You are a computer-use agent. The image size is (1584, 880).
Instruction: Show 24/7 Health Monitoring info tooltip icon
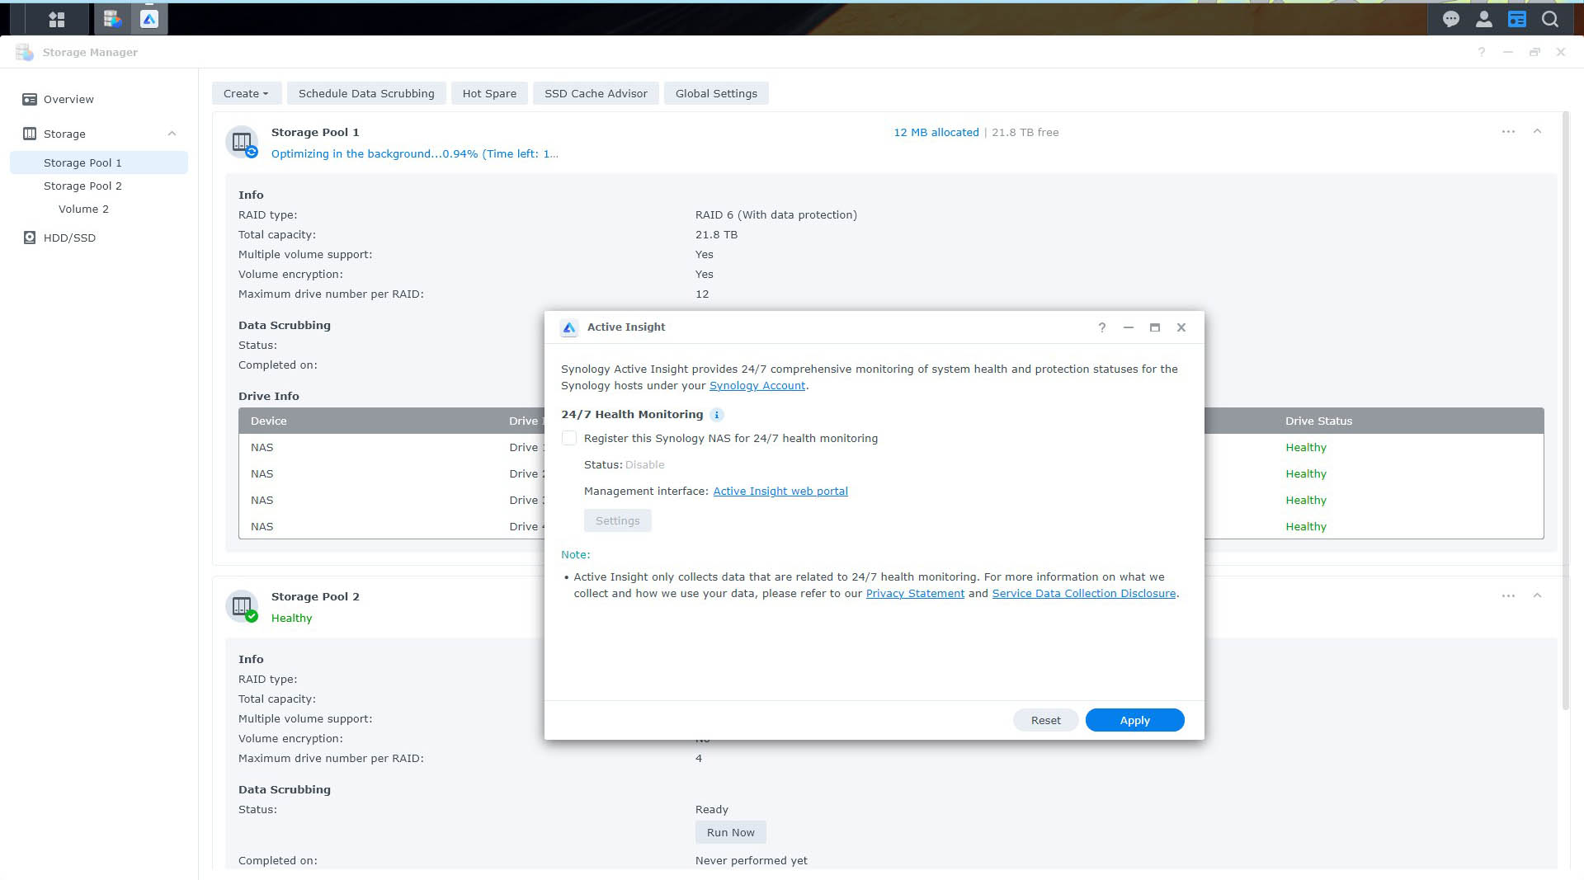pos(717,415)
